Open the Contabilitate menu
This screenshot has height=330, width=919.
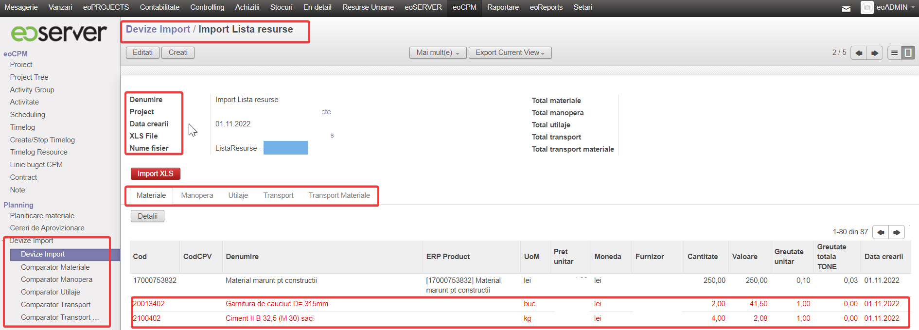(159, 7)
